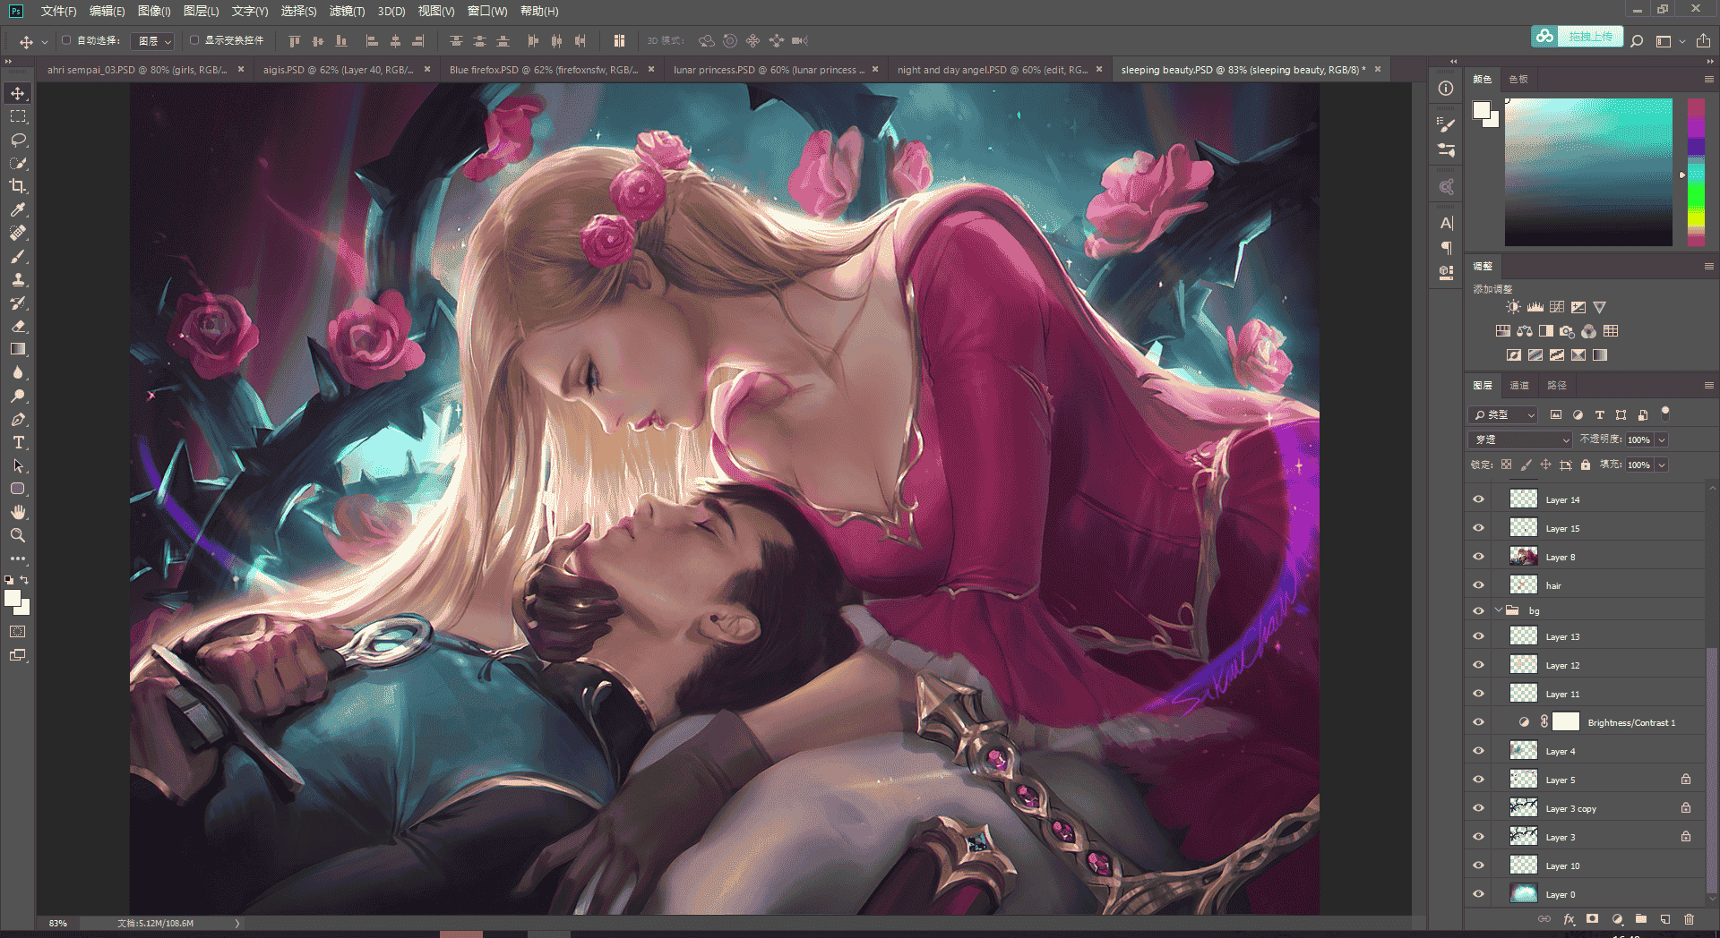Switch to the Channels (通道) tab

(x=1519, y=386)
